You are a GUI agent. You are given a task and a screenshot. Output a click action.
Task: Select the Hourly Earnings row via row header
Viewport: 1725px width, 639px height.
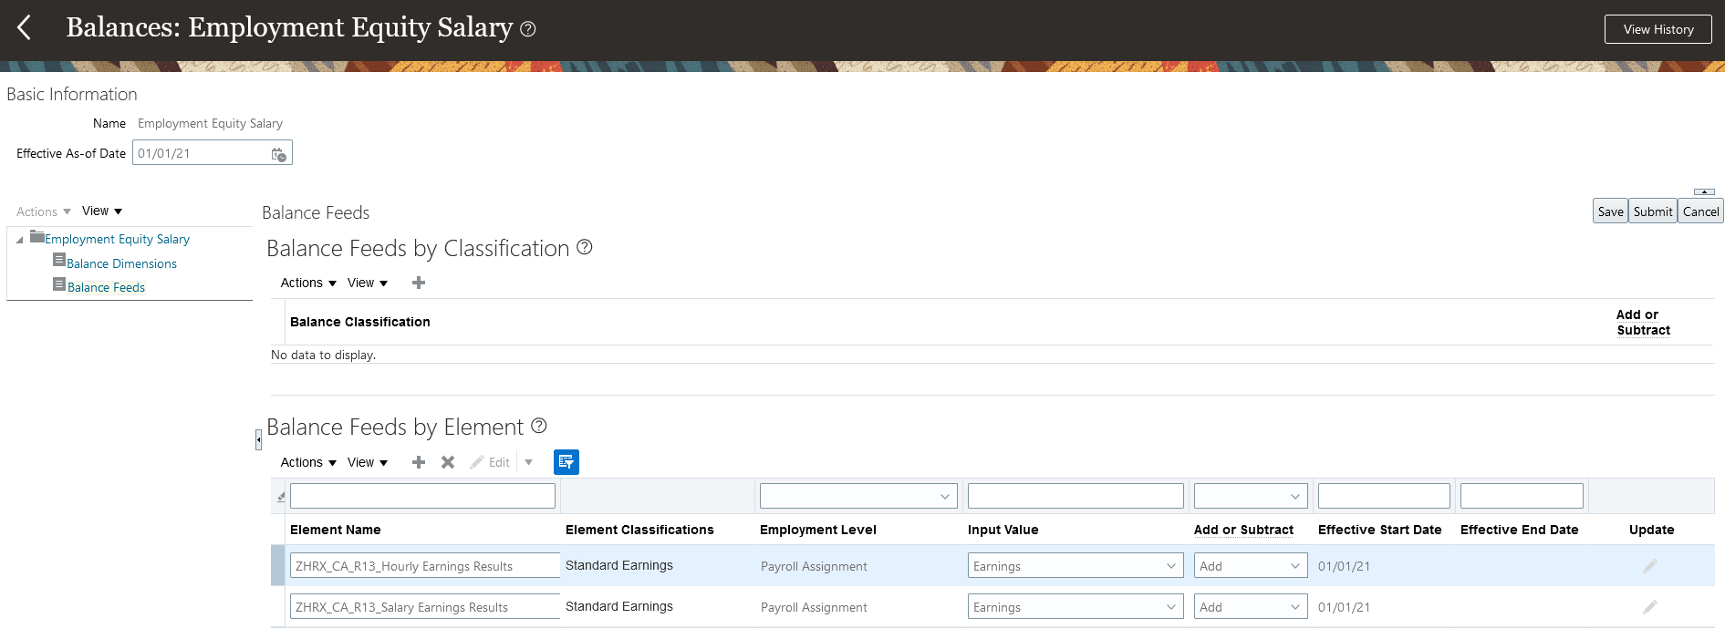278,565
